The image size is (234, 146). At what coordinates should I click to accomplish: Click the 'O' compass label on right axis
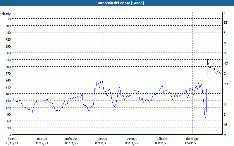225,74
